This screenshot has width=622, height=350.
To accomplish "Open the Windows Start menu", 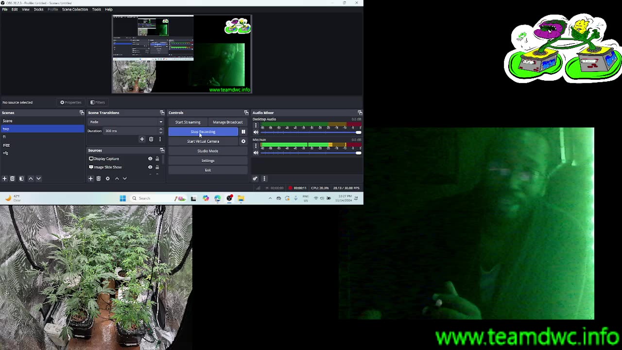I will [122, 198].
